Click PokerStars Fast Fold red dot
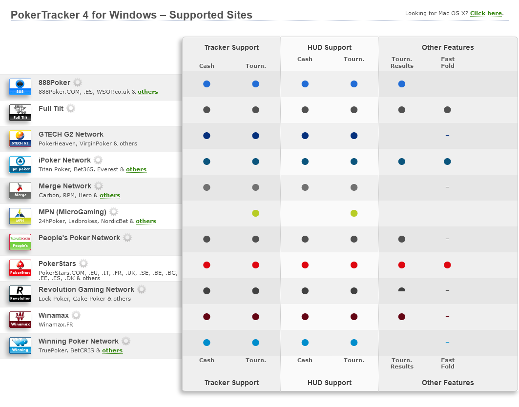The width and height of the screenshot is (519, 407). pyautogui.click(x=447, y=265)
